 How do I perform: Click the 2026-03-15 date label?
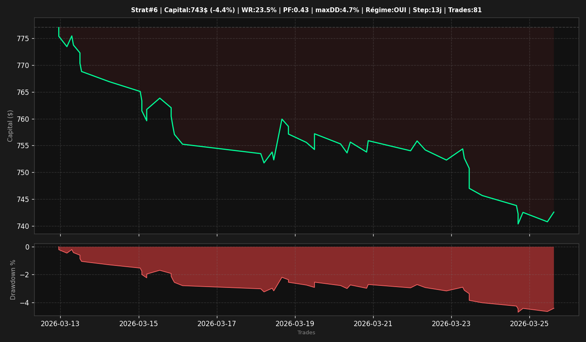(139, 324)
